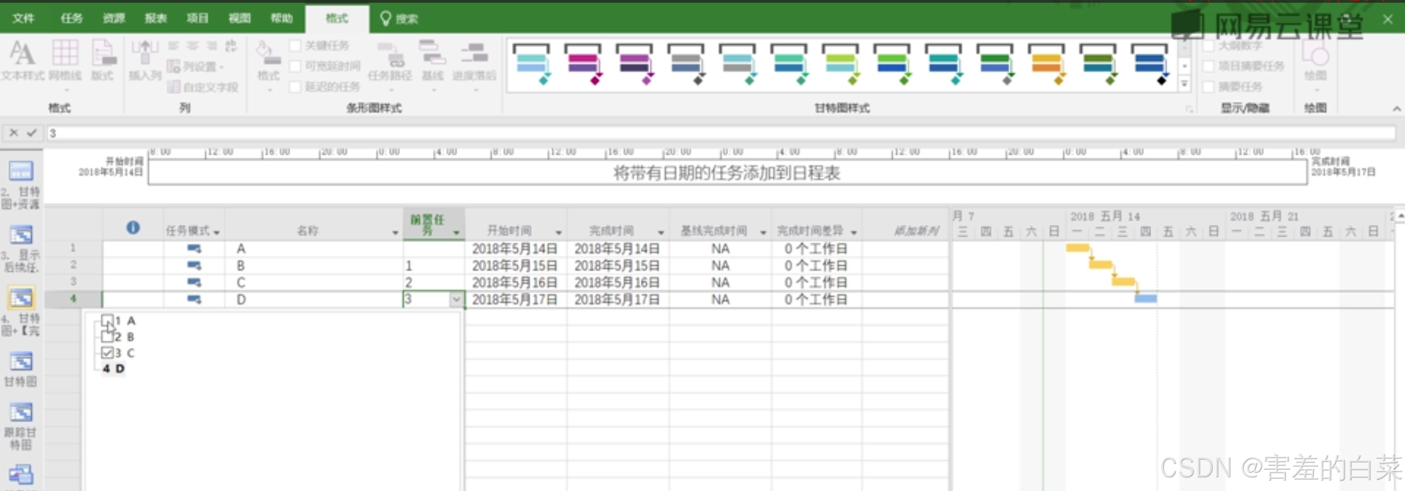Toggle the 大纲数字 checkbox

pos(1208,46)
